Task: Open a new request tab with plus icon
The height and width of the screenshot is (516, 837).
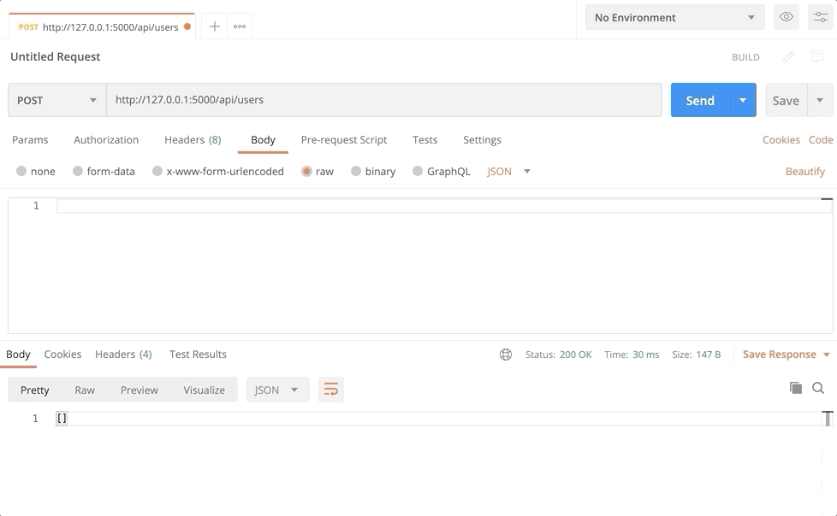Action: [x=215, y=26]
